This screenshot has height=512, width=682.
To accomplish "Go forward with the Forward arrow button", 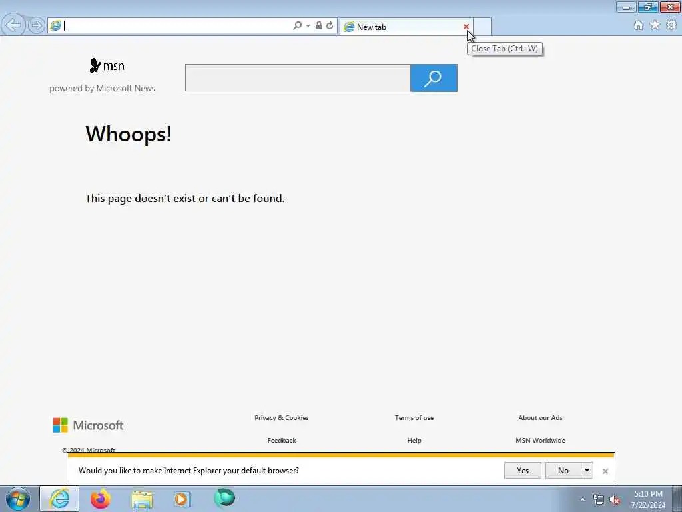I will click(37, 25).
